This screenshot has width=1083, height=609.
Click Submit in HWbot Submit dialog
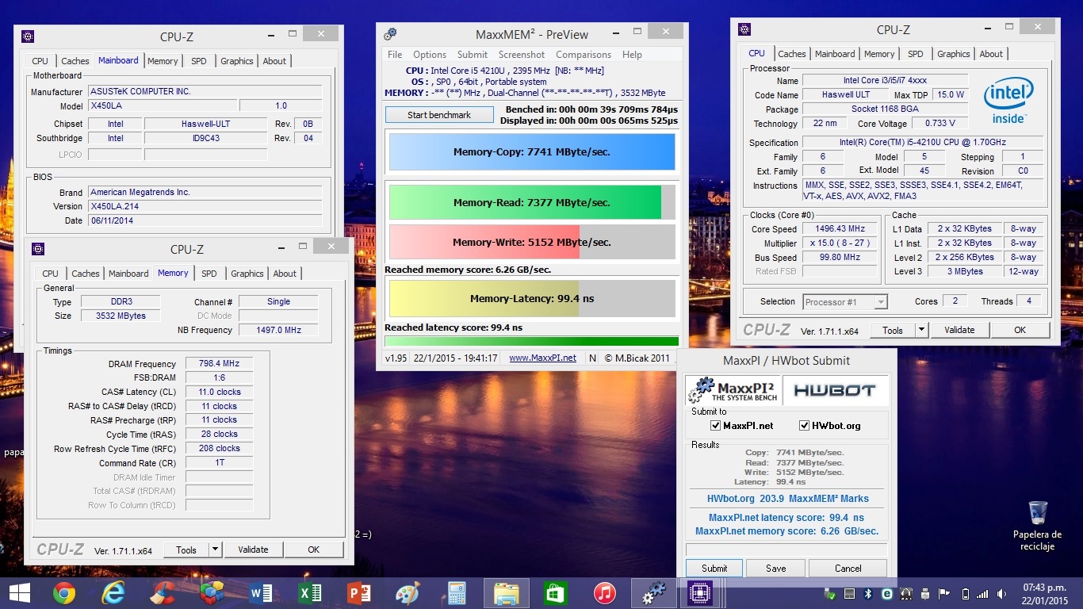(714, 569)
